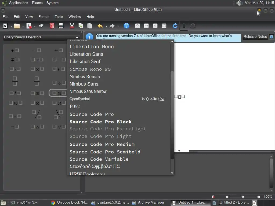The image size is (275, 206).
Task: Insert the minus-plus sign operator
Action: point(15,60)
